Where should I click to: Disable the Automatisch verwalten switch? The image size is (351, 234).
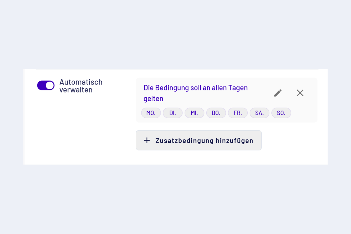click(x=46, y=85)
